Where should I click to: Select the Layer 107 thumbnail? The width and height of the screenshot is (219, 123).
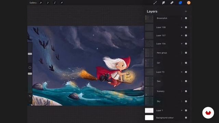pos(149,36)
